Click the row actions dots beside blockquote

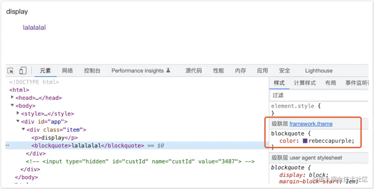pyautogui.click(x=7, y=145)
